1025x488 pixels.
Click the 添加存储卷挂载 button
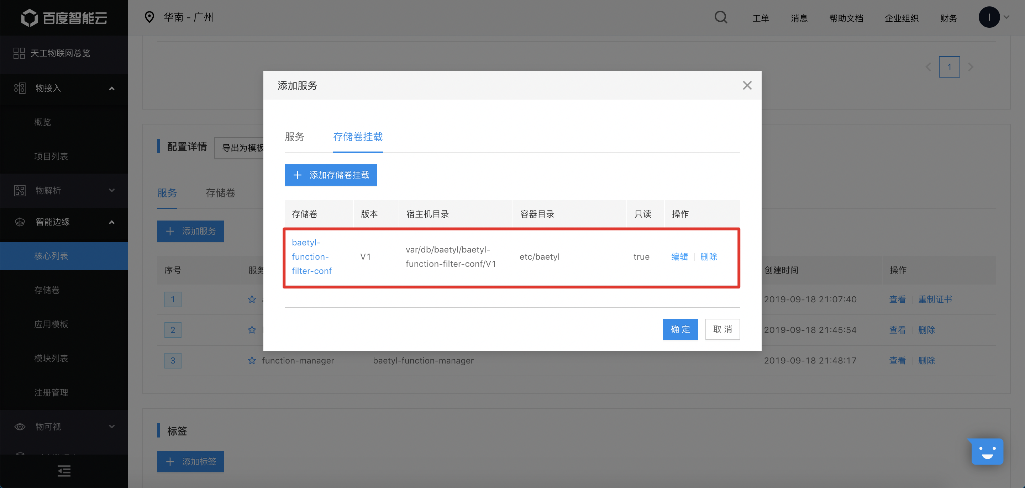(331, 175)
